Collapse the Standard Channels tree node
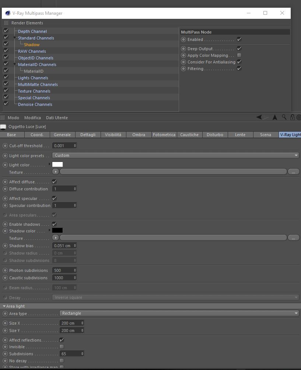 (x=15, y=38)
